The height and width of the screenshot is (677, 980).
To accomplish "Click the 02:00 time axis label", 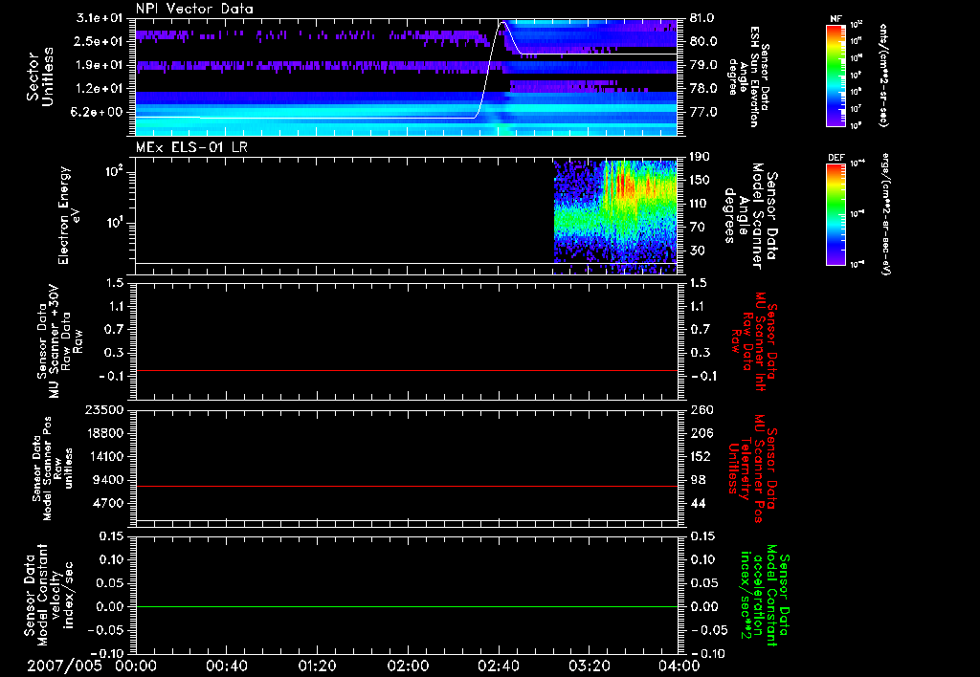I will [x=408, y=666].
